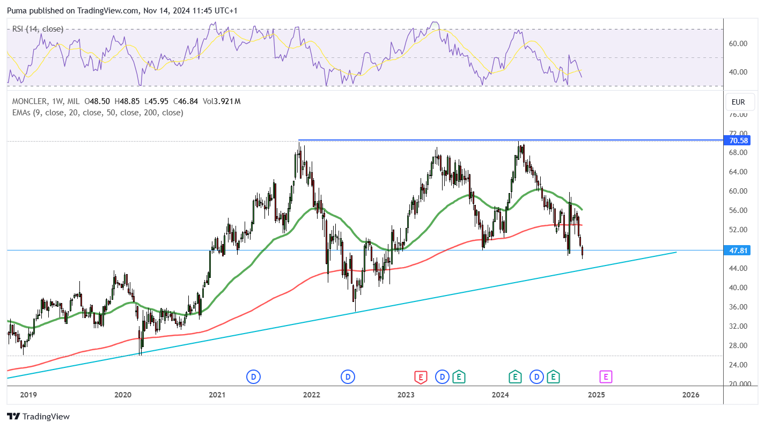
Task: Select the blue horizontal resistance line at 70.58
Action: pyautogui.click(x=510, y=140)
